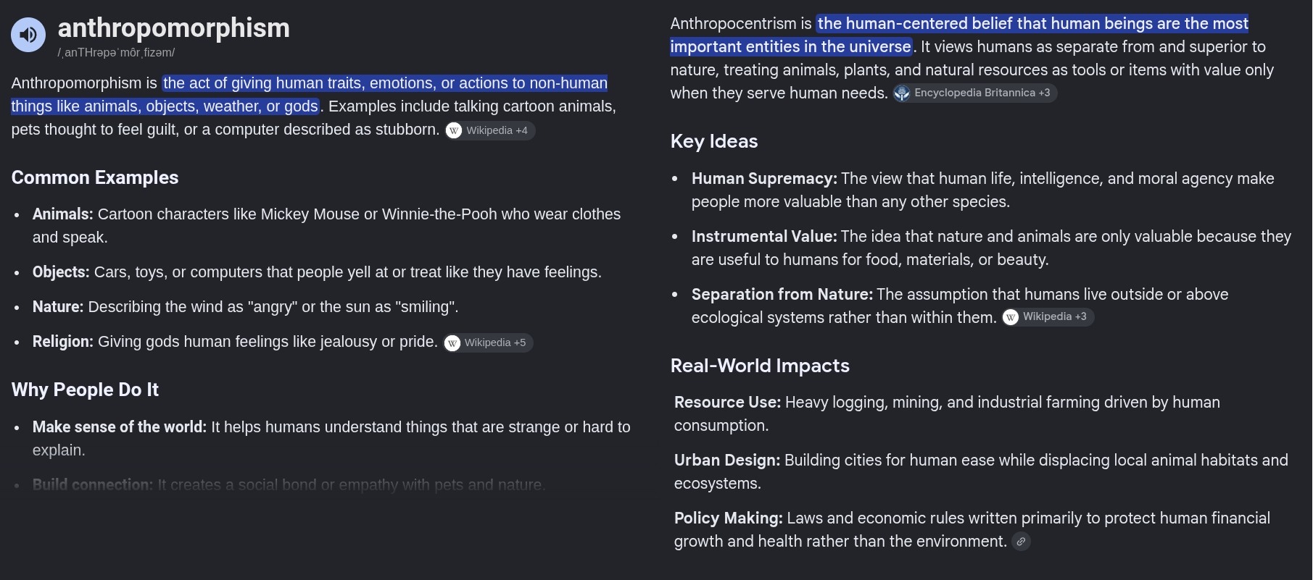Viewport: 1313px width, 580px height.
Task: Click the highlighted anthropomorphism definition text
Action: tap(310, 95)
